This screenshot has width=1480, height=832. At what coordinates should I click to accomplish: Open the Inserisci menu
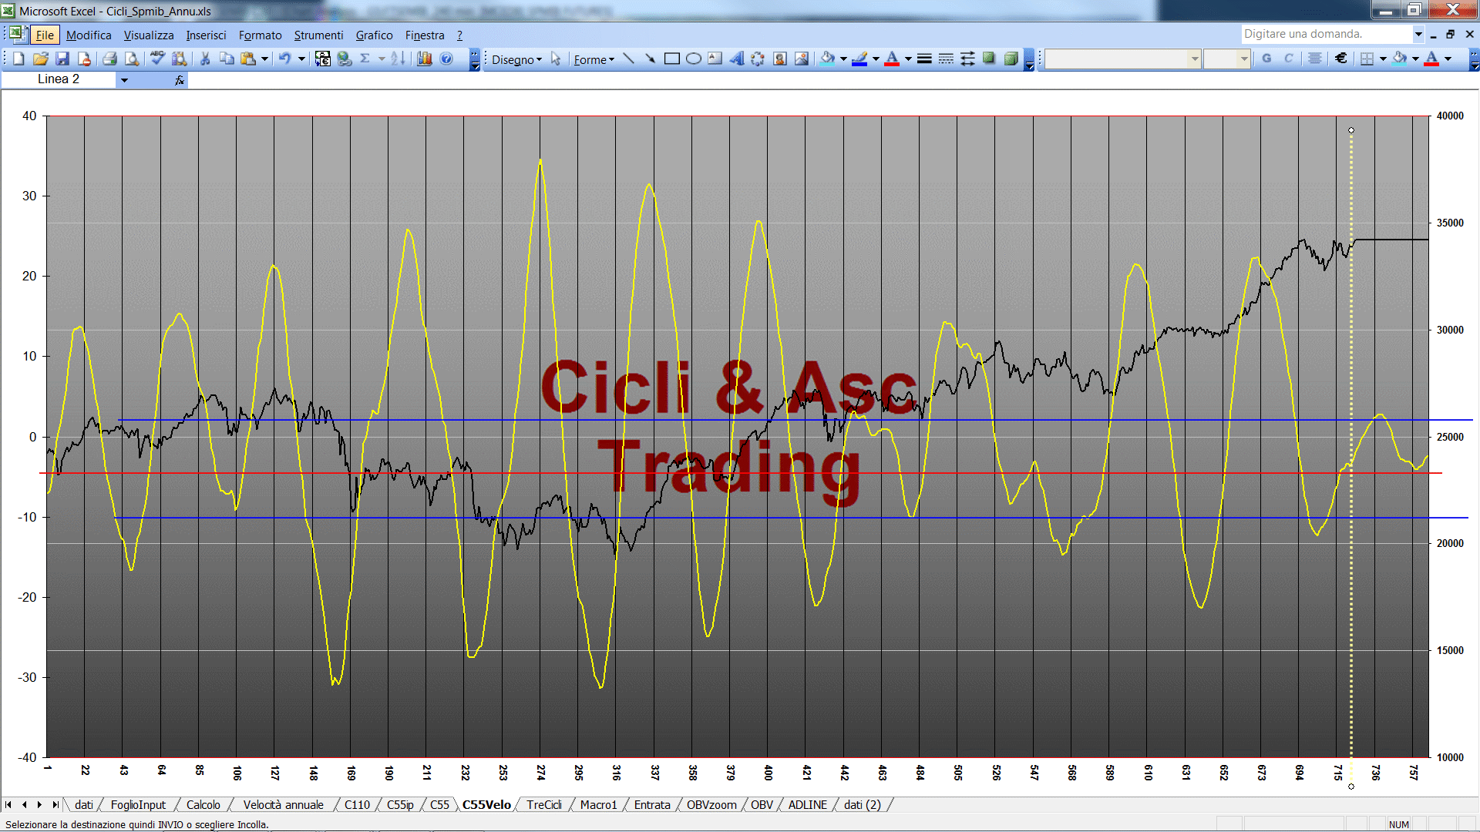(x=206, y=35)
